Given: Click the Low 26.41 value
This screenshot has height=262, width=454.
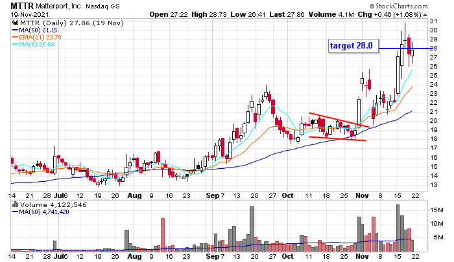Looking at the screenshot, I should [x=248, y=14].
